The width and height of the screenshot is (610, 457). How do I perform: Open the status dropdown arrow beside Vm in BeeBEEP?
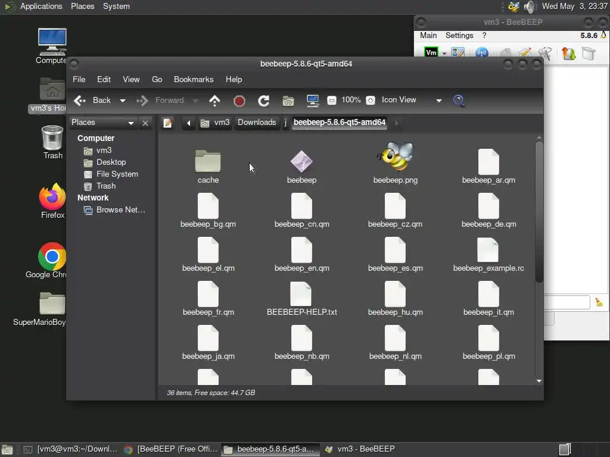pyautogui.click(x=444, y=53)
